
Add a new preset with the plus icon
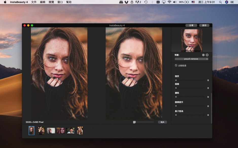(x=203, y=55)
